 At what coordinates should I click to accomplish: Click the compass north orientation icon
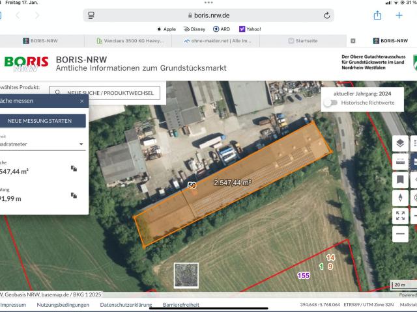pos(401,198)
